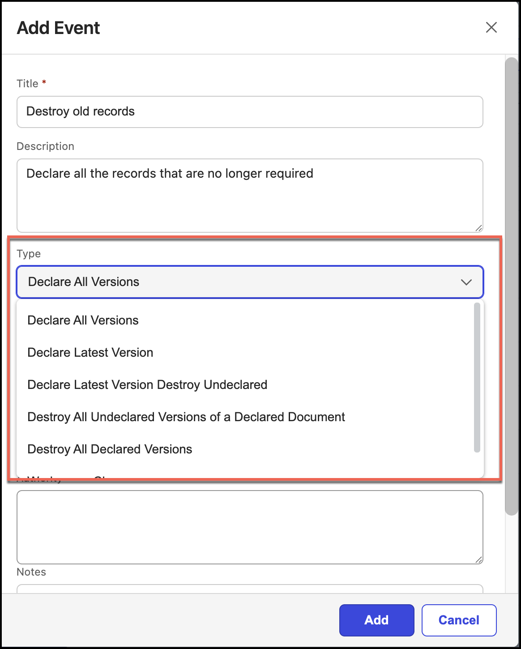Collapse the Type list using the chevron arrow

pos(466,282)
